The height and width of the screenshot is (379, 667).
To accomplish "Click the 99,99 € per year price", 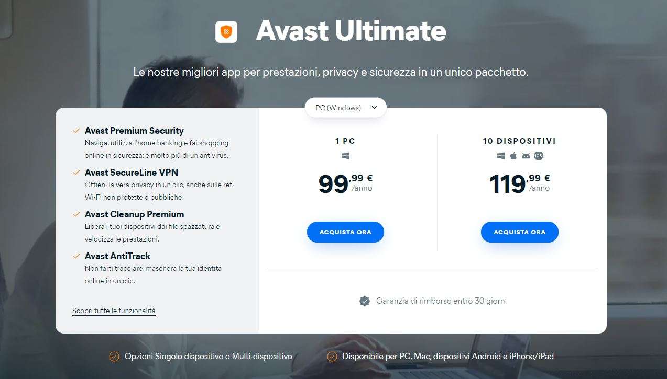I will pyautogui.click(x=345, y=183).
